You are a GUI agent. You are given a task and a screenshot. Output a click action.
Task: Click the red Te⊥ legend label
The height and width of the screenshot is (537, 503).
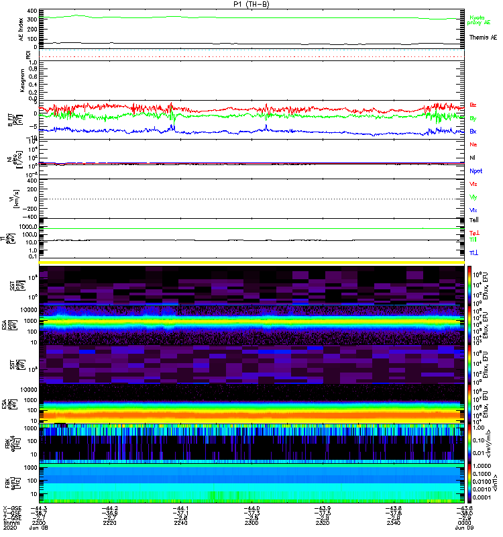pos(474,233)
